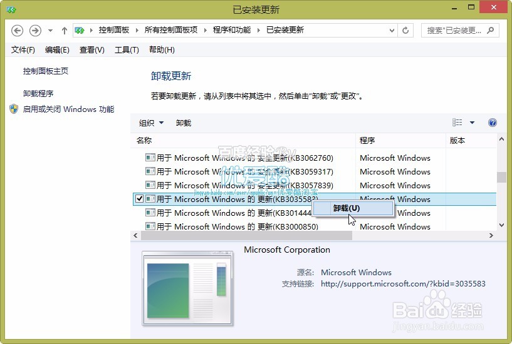Image resolution: width=512 pixels, height=344 pixels.
Task: Expand the 组织 dropdown
Action: click(x=151, y=123)
